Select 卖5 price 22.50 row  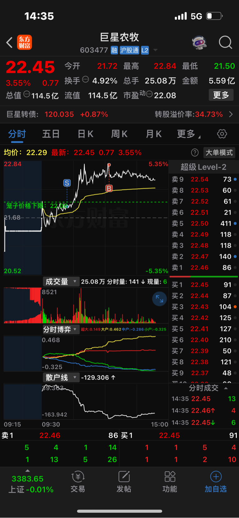(204, 224)
